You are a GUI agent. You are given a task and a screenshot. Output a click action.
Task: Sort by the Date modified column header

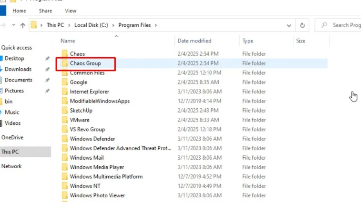pos(194,41)
